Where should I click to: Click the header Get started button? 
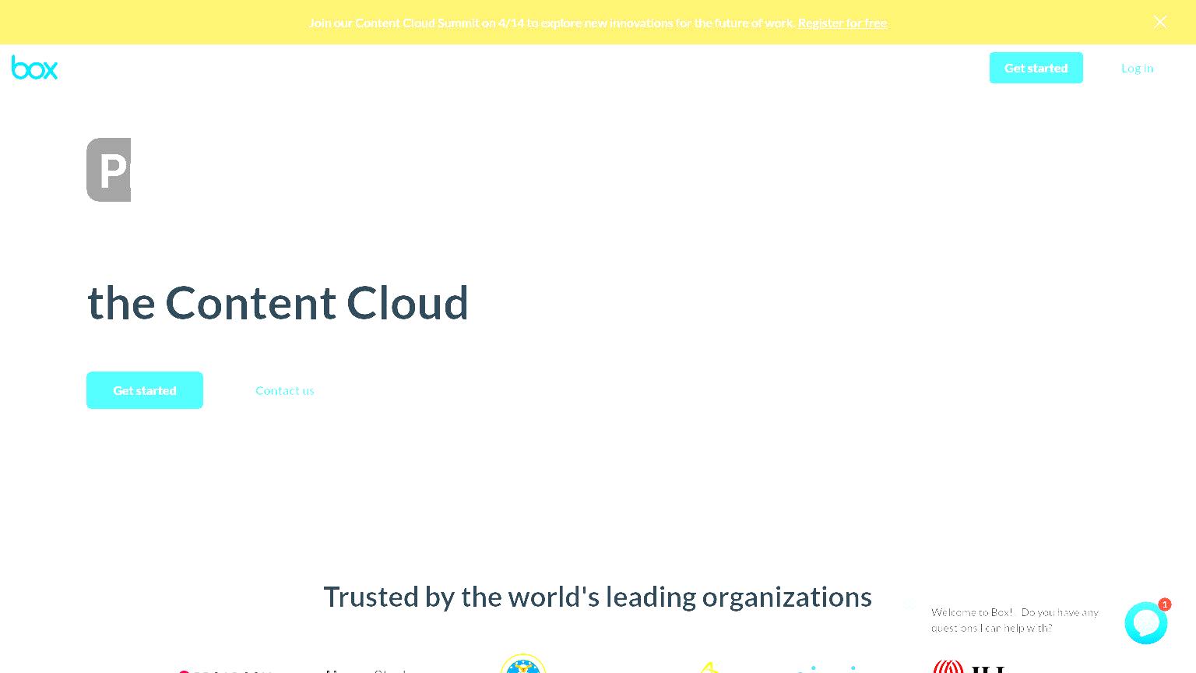1036,68
